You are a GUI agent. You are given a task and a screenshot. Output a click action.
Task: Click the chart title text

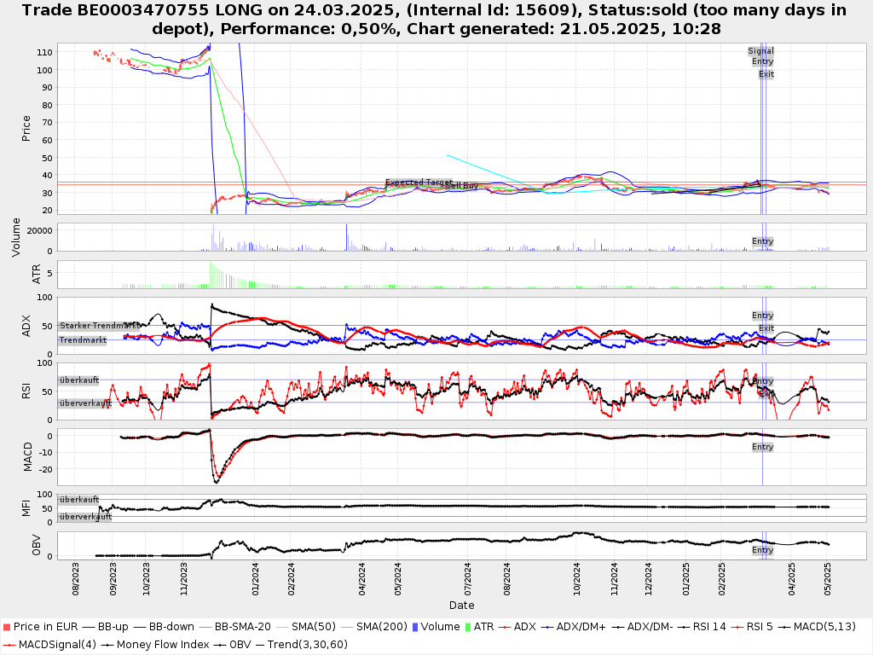(436, 19)
